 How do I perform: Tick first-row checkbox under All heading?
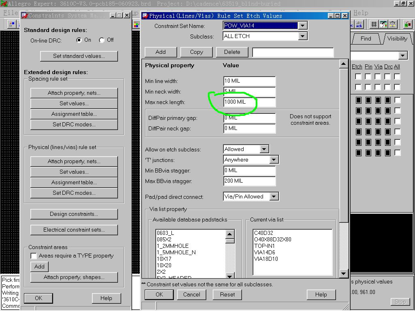pos(397,77)
